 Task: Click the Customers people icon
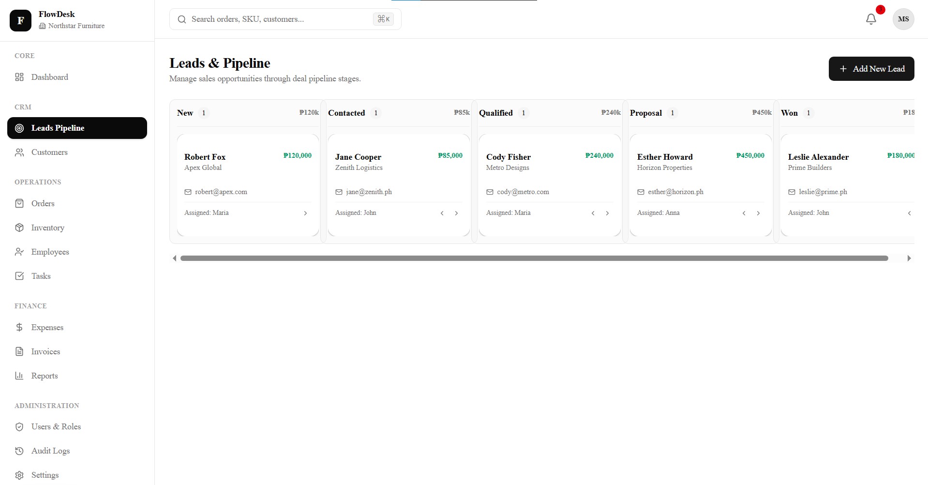[x=19, y=152]
